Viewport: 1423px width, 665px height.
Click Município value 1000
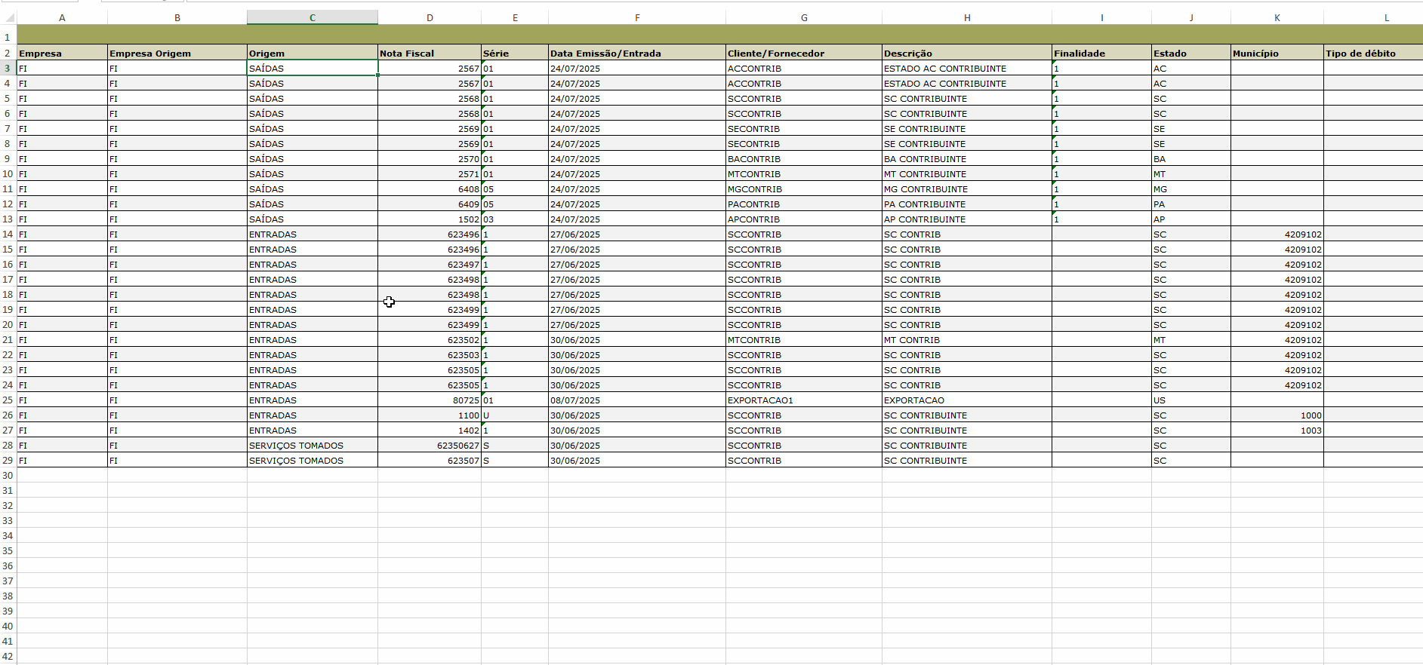[1277, 415]
